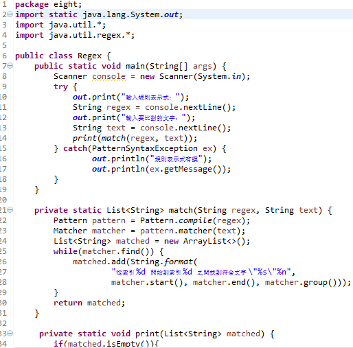Image resolution: width=353 pixels, height=348 pixels.
Task: Click 'matcher.find()' on line 25
Action: [x=118, y=251]
